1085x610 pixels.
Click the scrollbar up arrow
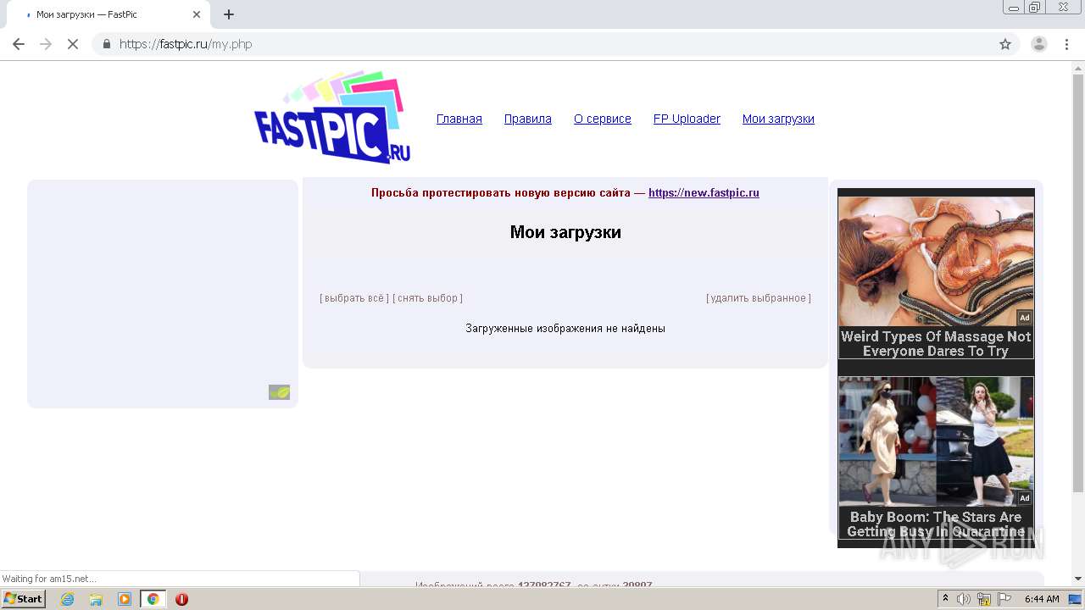[x=1078, y=67]
